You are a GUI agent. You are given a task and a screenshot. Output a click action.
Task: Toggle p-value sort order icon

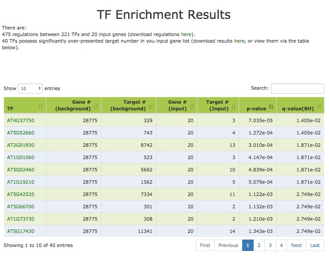pyautogui.click(x=271, y=106)
